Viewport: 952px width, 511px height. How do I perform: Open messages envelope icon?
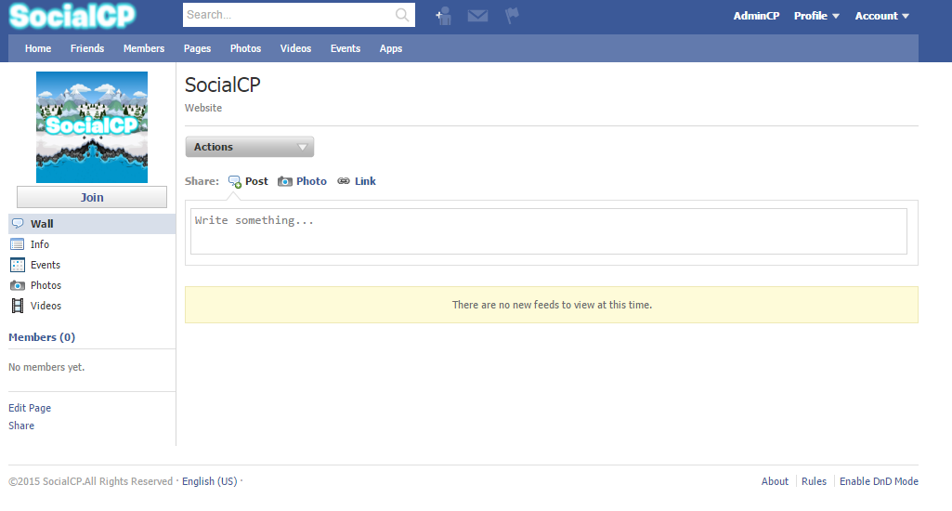(477, 16)
